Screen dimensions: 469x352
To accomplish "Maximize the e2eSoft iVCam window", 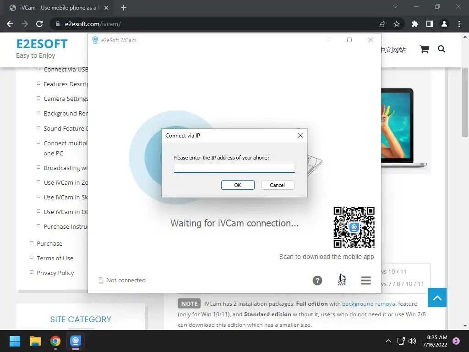I will 349,40.
